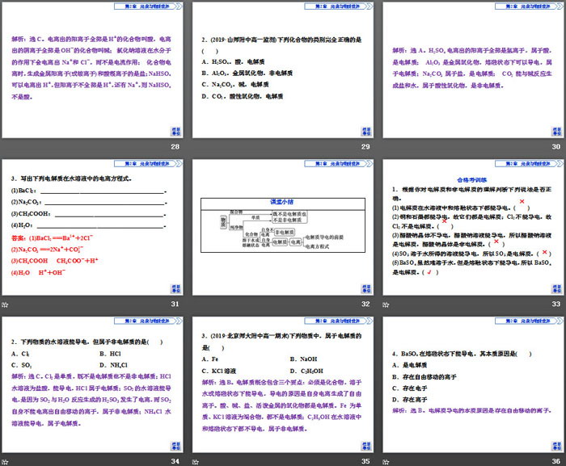The image size is (566, 466).
Task: Click slide number 31 label
Action: (x=175, y=304)
